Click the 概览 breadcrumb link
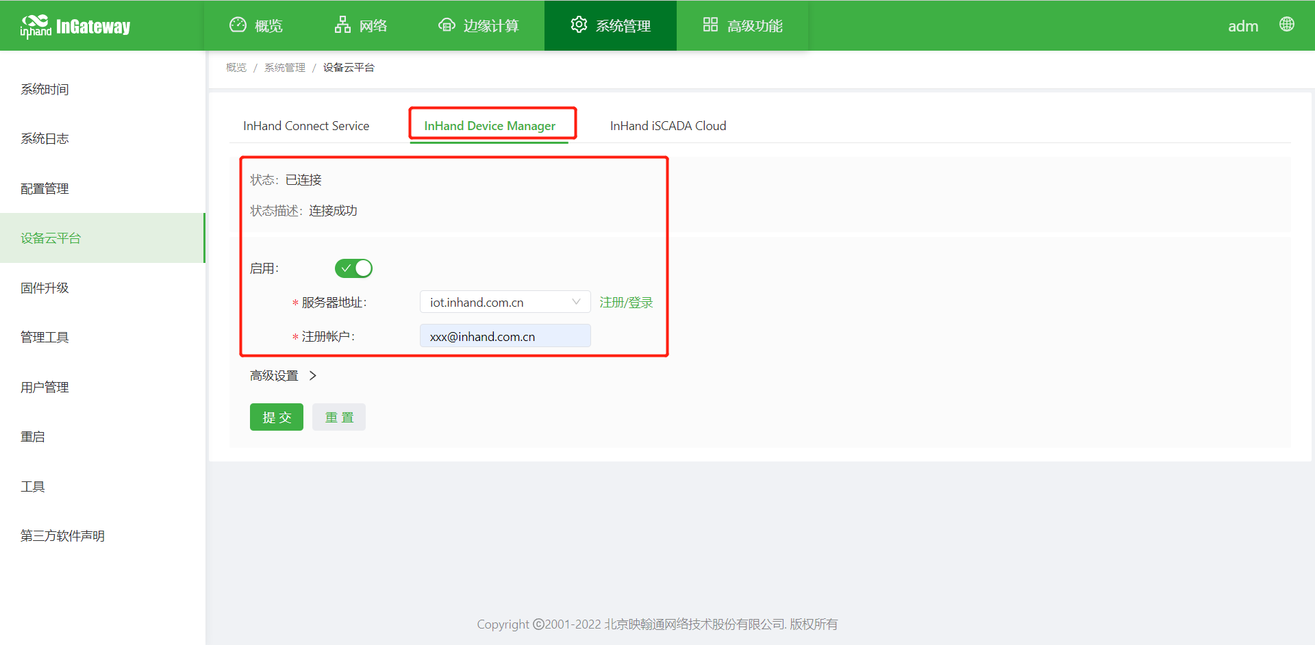1315x645 pixels. coord(236,68)
